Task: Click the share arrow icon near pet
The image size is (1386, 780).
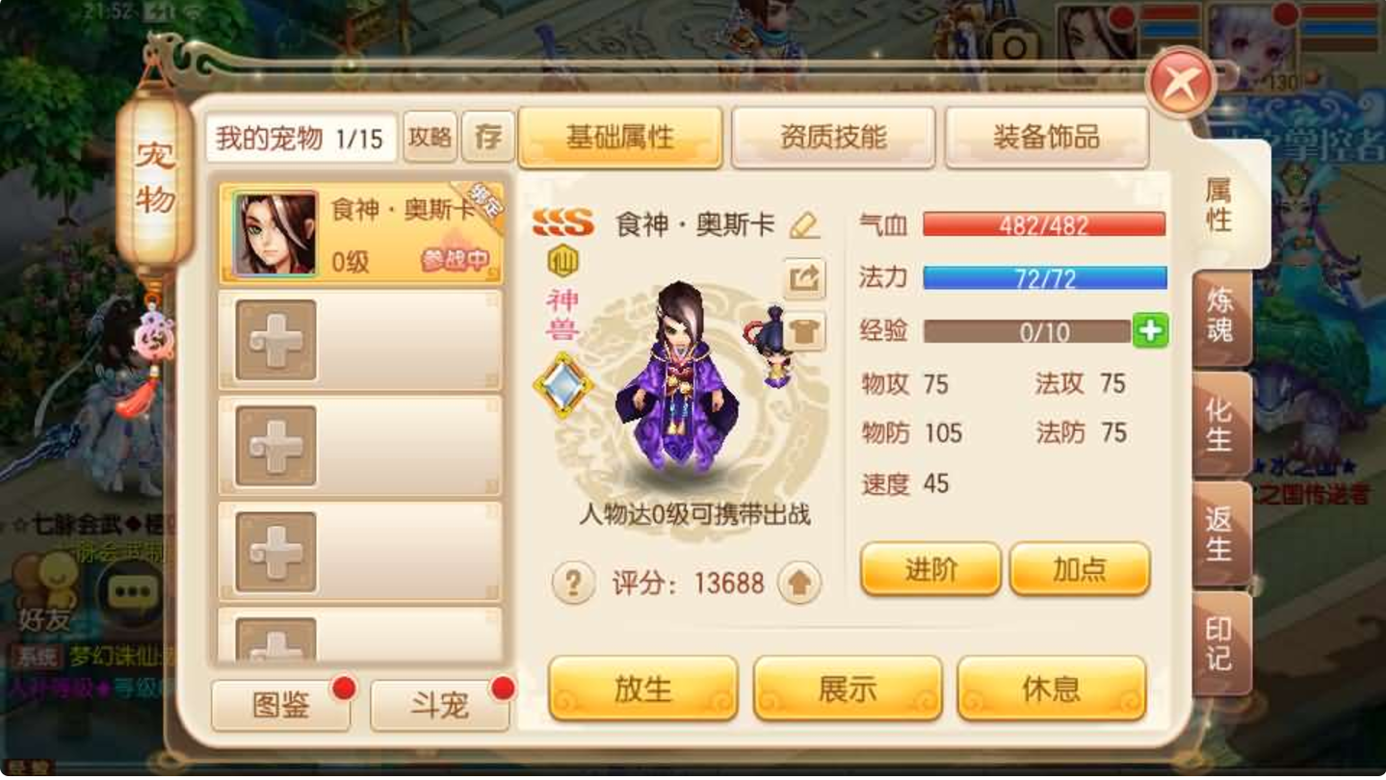Action: [x=804, y=279]
